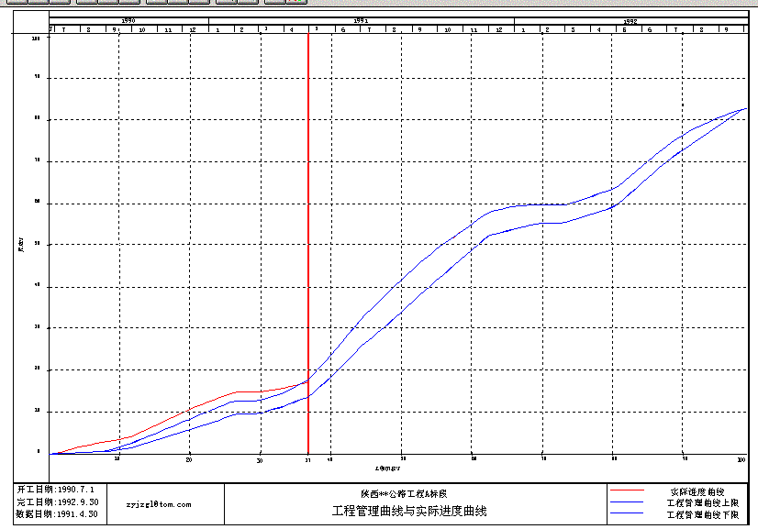This screenshot has width=758, height=529.
Task: Select the 1991 year header
Action: pyautogui.click(x=361, y=19)
